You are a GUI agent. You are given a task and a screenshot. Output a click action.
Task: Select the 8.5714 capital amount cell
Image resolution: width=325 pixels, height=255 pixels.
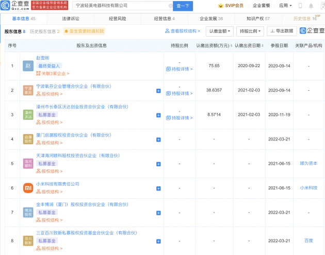(214, 115)
